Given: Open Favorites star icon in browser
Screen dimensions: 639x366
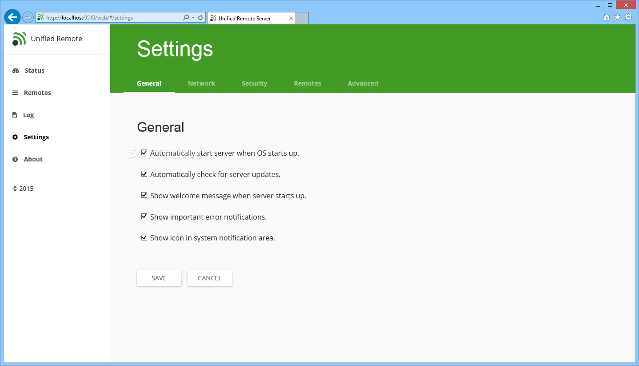Looking at the screenshot, I should coord(617,17).
